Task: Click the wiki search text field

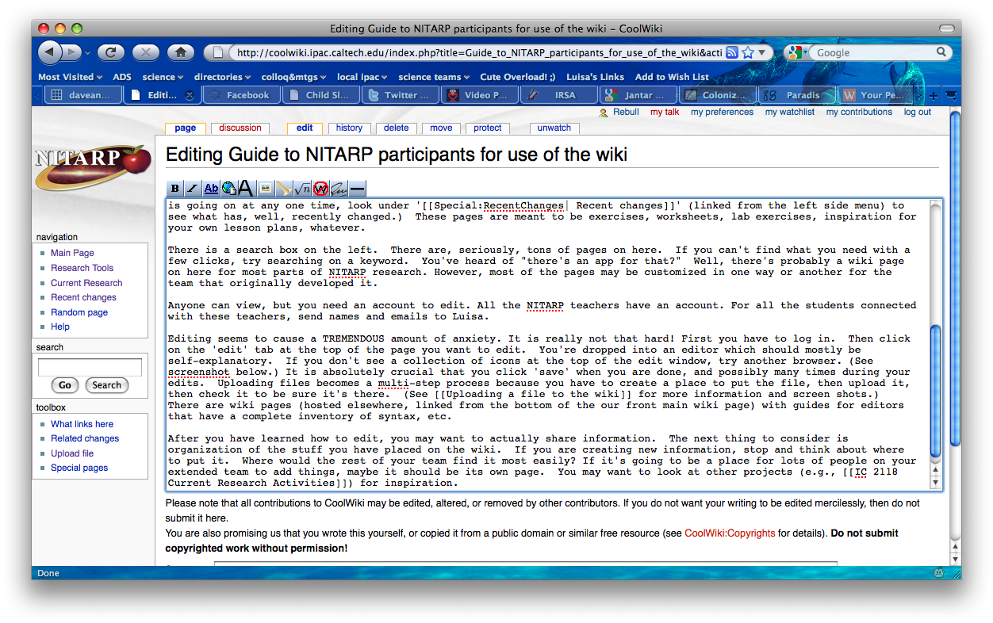Action: tap(90, 368)
